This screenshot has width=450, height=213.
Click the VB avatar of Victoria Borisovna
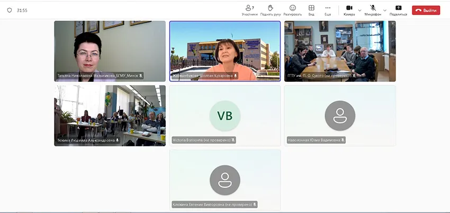pyautogui.click(x=225, y=116)
